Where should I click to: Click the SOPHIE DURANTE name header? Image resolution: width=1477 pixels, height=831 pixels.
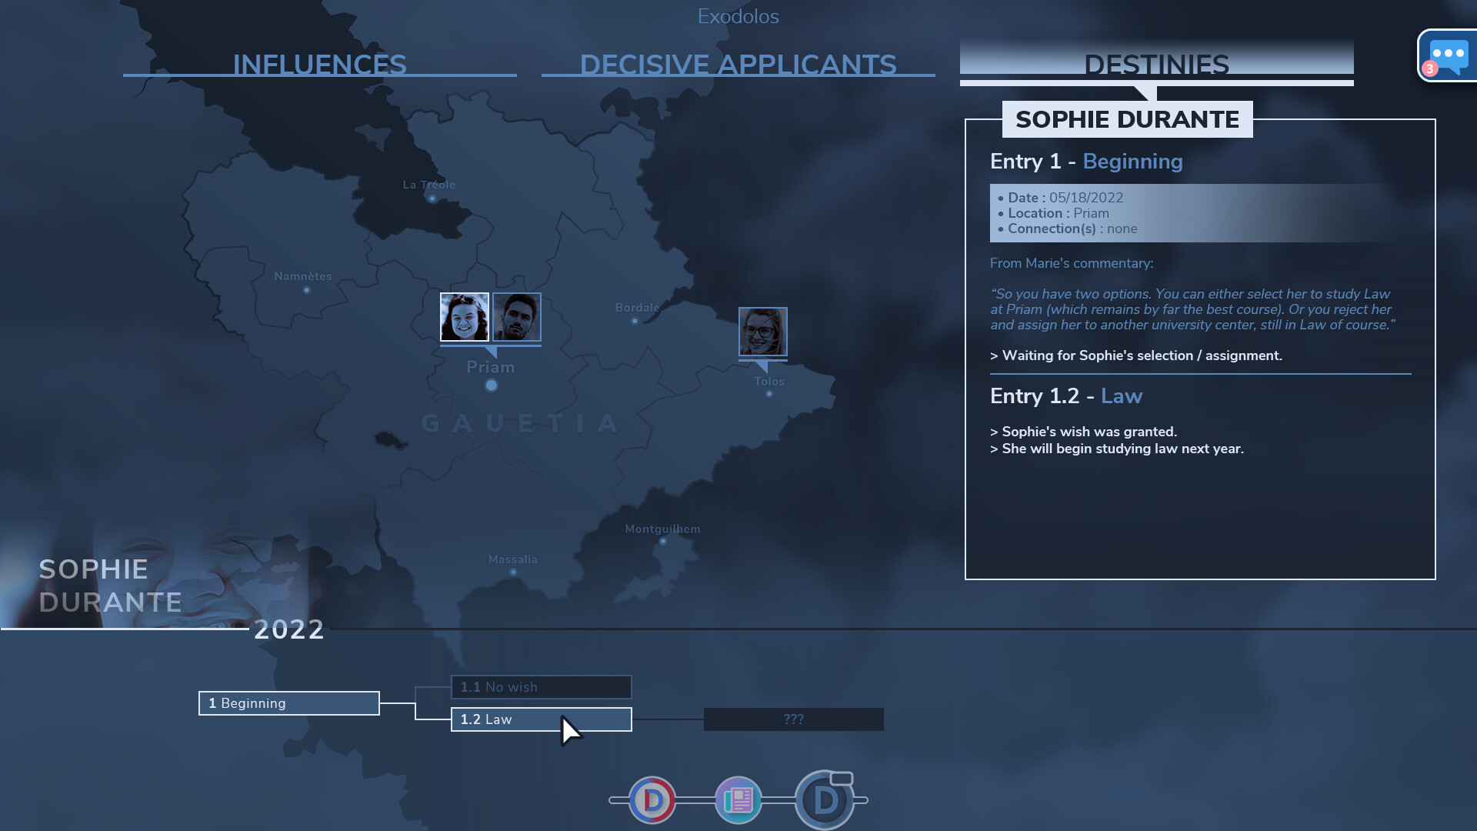point(1127,119)
